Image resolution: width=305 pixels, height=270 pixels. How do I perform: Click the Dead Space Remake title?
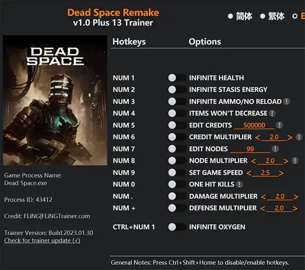[x=113, y=13]
